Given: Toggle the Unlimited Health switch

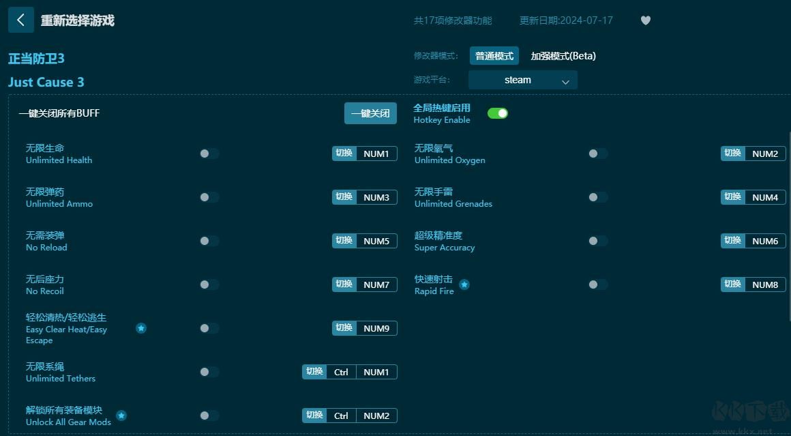Looking at the screenshot, I should (209, 154).
